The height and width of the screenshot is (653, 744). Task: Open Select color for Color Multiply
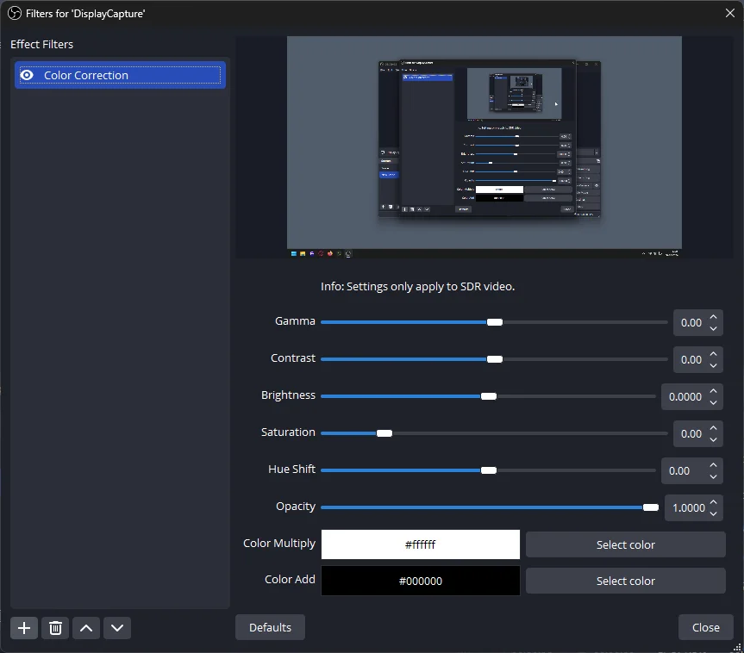click(x=625, y=544)
